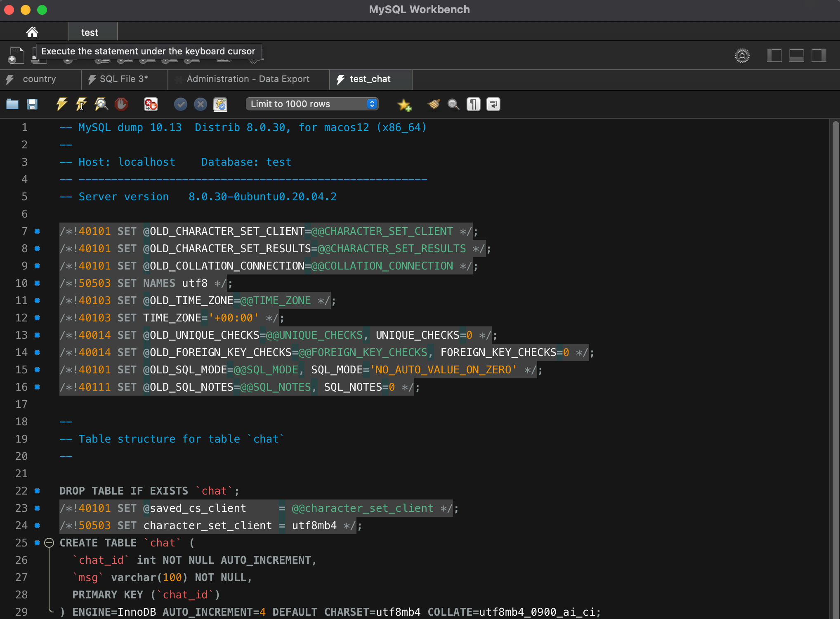Collapse the CREATE TABLE chat block
This screenshot has height=619, width=840.
pos(49,543)
